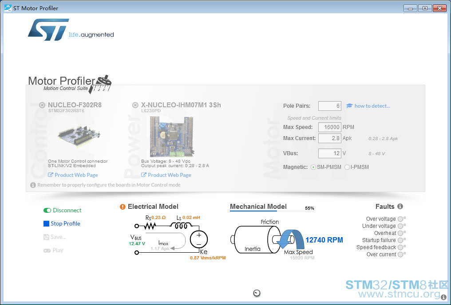Image resolution: width=451 pixels, height=305 pixels.
Task: Click the Faults info icon
Action: tap(400, 206)
